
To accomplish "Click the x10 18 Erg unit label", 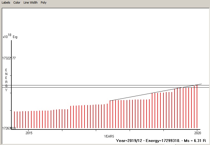I will pos(10,36).
